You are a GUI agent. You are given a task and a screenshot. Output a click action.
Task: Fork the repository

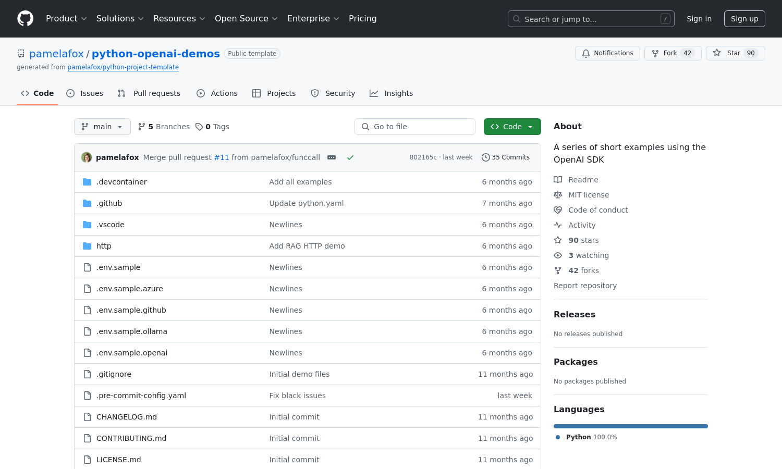coord(673,53)
